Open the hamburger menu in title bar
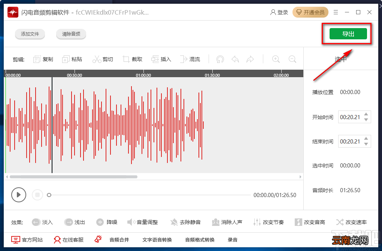 [x=336, y=12]
